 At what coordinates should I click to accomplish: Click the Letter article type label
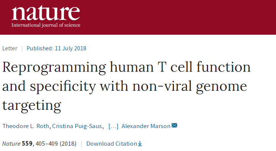pyautogui.click(x=10, y=48)
